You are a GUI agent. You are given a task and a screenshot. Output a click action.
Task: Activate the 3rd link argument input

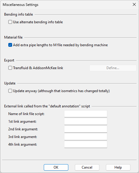point(86,137)
